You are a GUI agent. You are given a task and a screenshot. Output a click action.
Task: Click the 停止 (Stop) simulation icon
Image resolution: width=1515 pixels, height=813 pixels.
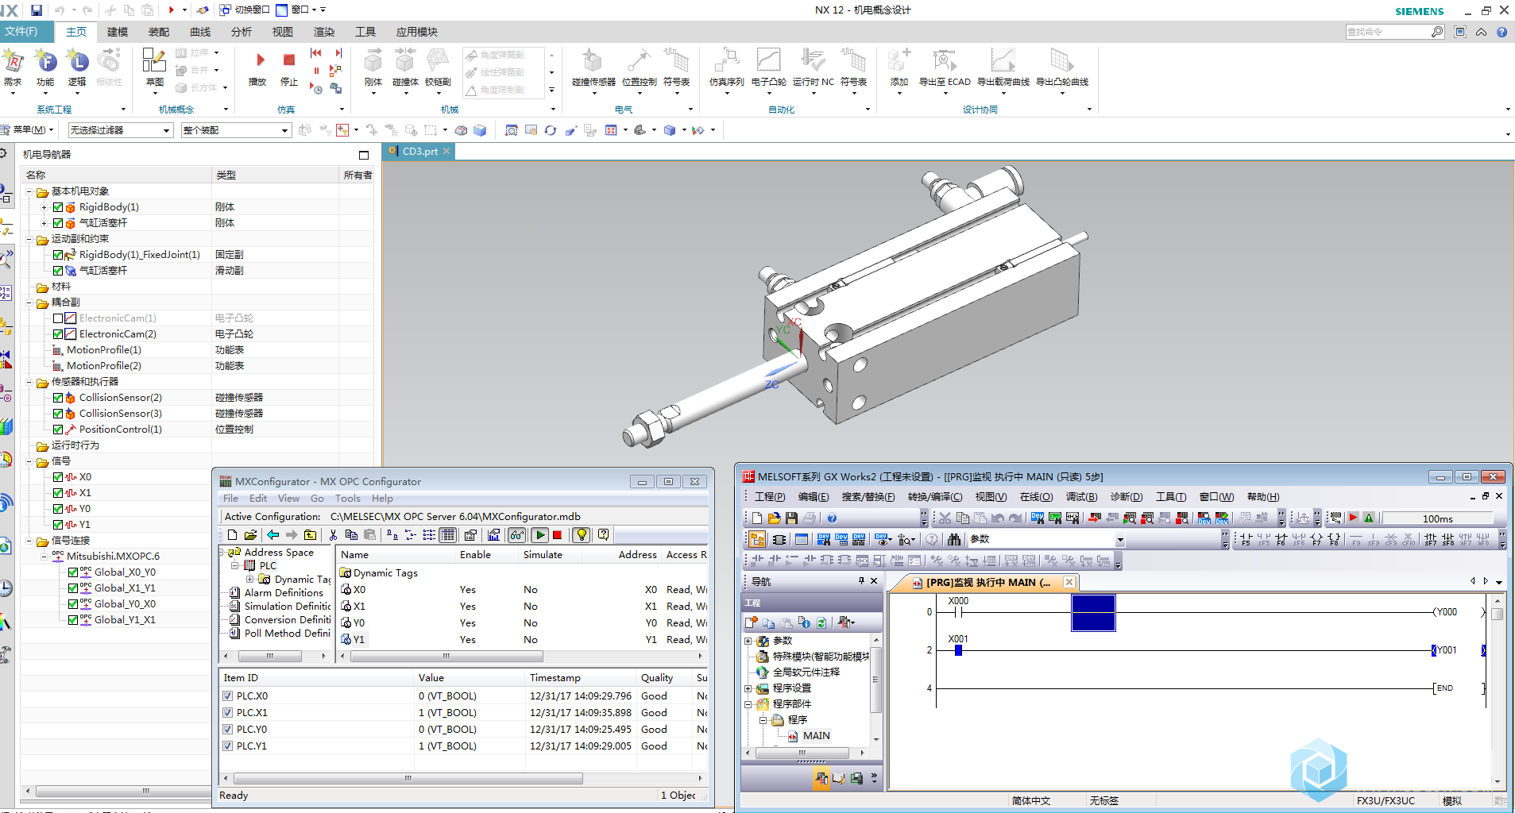(x=289, y=60)
